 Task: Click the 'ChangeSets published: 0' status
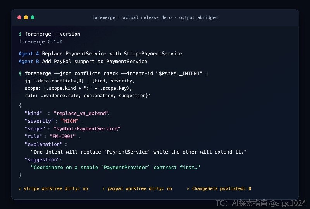click(x=219, y=188)
